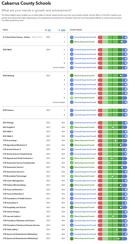Click growth bar marker for CTE Automotive Service Fundamentals
The image size is (135, 244).
pyautogui.click(x=109, y=163)
